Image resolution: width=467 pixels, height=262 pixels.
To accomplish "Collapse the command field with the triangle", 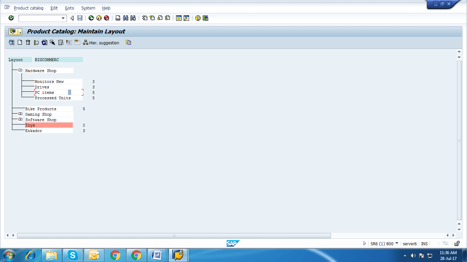I will (x=72, y=18).
